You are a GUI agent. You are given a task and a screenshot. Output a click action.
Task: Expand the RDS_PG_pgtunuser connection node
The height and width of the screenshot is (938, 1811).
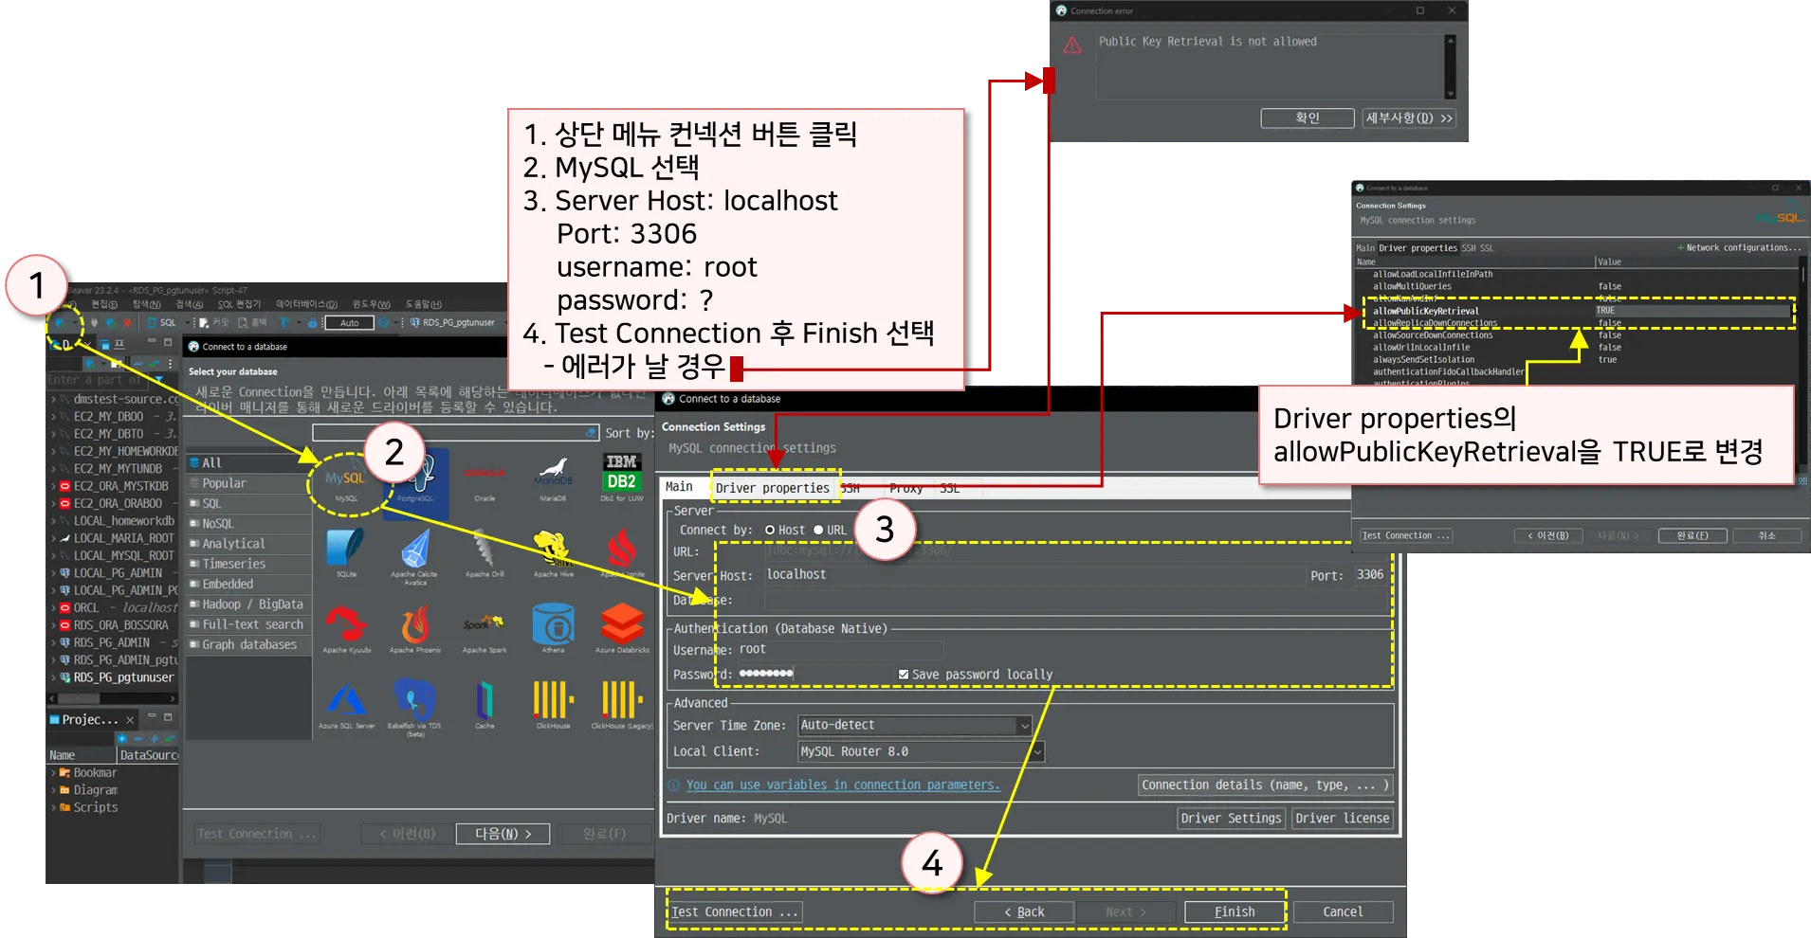click(54, 678)
